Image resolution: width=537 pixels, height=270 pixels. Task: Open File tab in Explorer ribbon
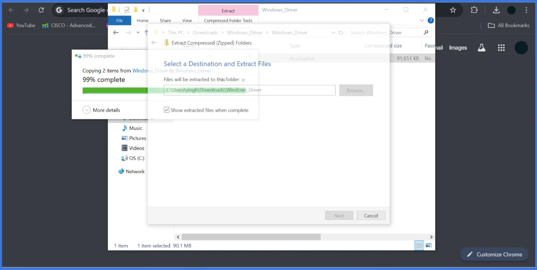tap(120, 20)
